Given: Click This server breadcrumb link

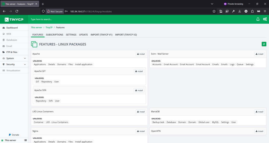Looking at the screenshot, I should pos(36,27).
